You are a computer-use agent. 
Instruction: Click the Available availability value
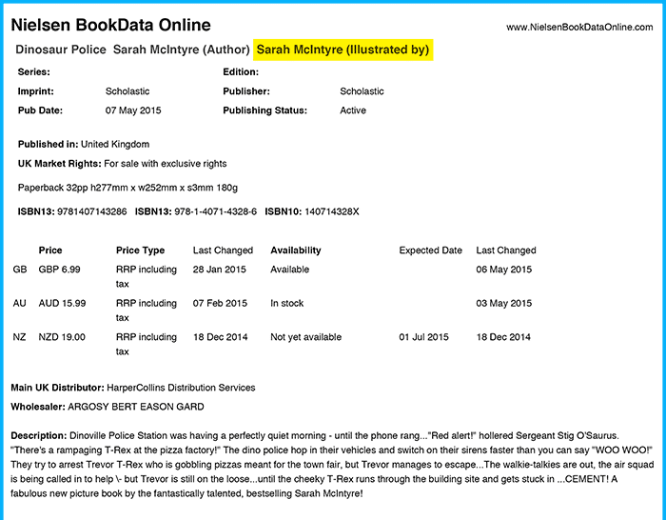pyautogui.click(x=289, y=270)
